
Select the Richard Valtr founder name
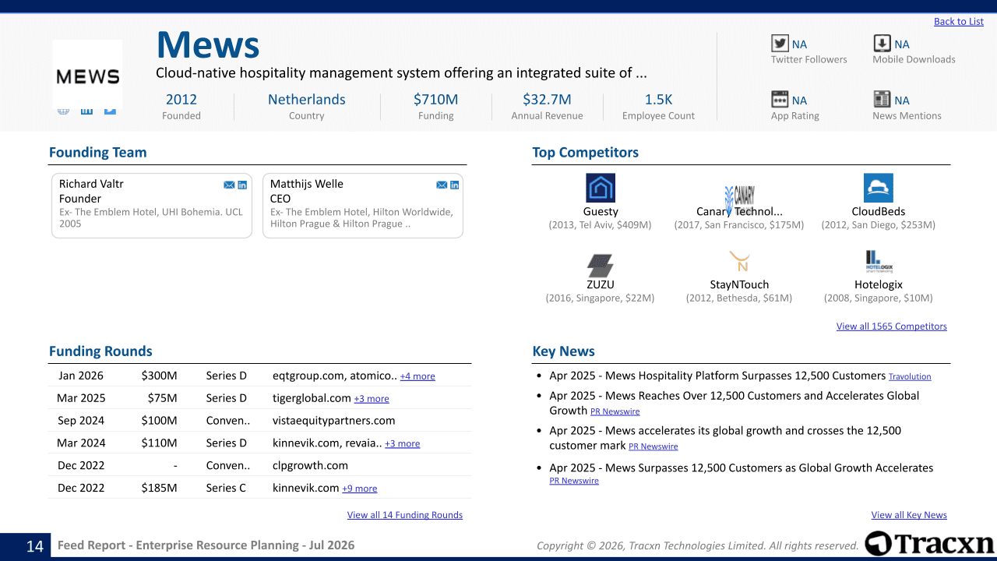click(91, 184)
